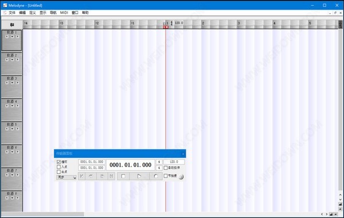344x218 pixels.
Task: Click the 120.0 tempo value in bar ruler
Action: click(x=179, y=23)
